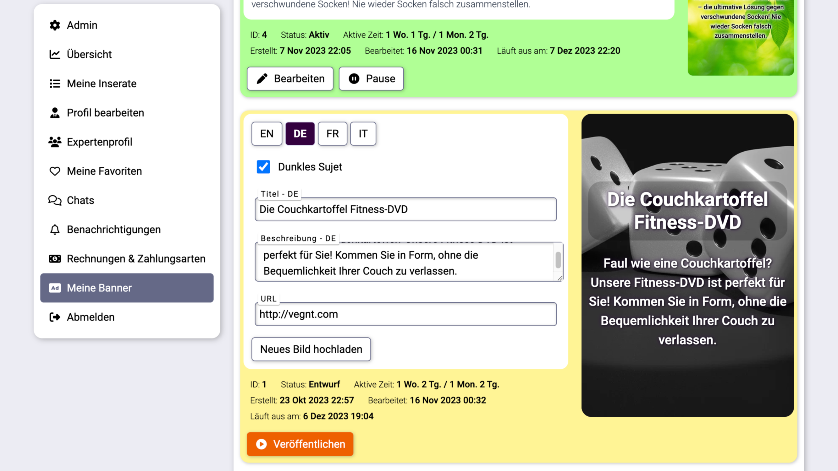The height and width of the screenshot is (471, 838).
Task: Click Neues Bild hochladen button
Action: [311, 349]
